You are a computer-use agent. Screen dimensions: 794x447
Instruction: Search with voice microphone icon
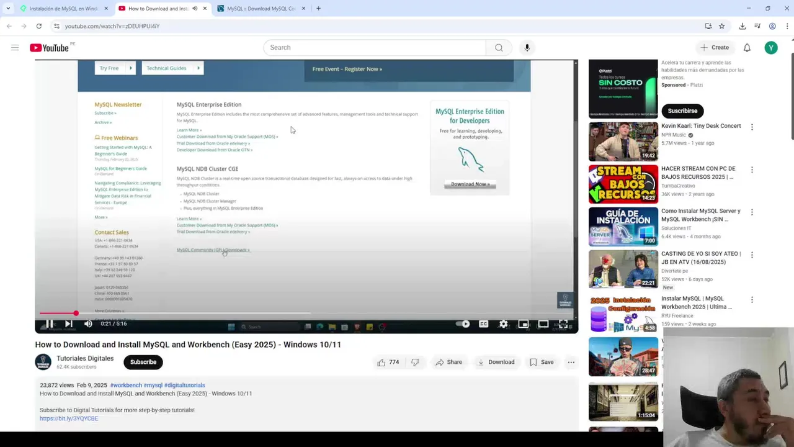tap(527, 47)
